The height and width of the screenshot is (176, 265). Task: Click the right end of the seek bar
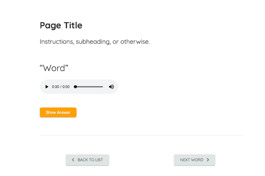102,87
